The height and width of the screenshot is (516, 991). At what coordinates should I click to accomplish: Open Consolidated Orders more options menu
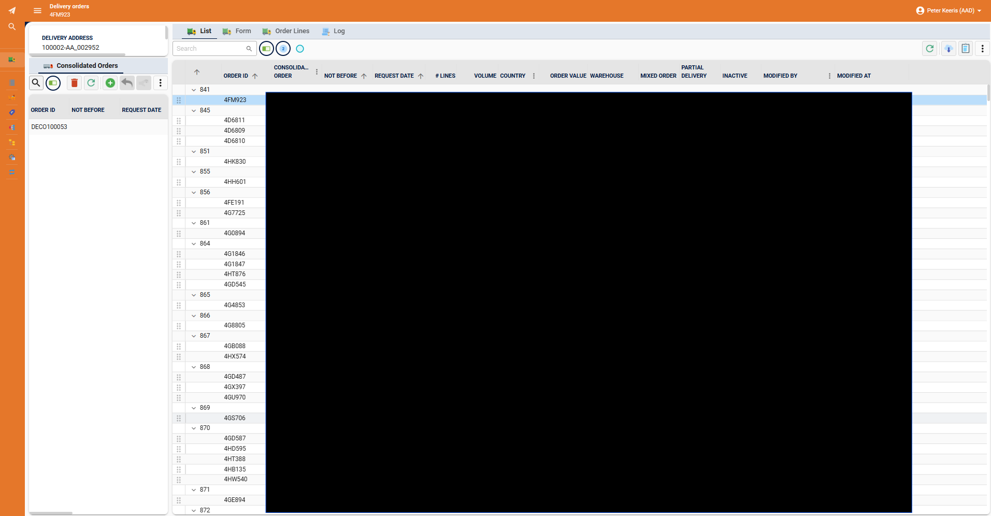(161, 83)
